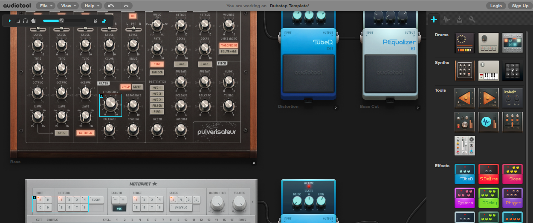
Task: Set LFO destination to PWM
Action: point(157,111)
